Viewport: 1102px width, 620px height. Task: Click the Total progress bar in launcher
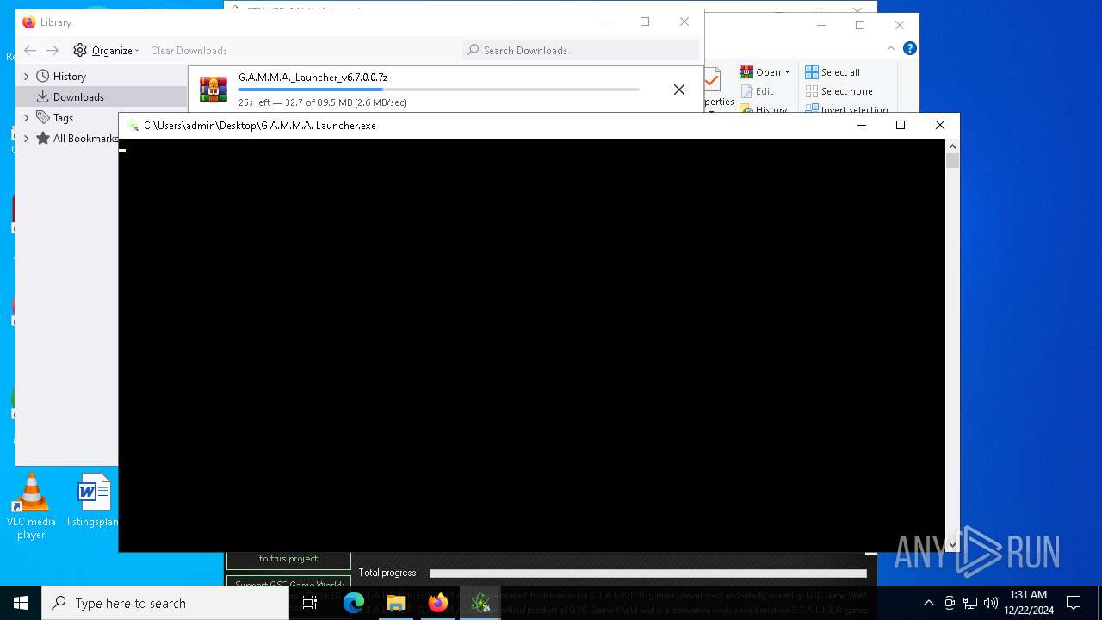point(647,573)
